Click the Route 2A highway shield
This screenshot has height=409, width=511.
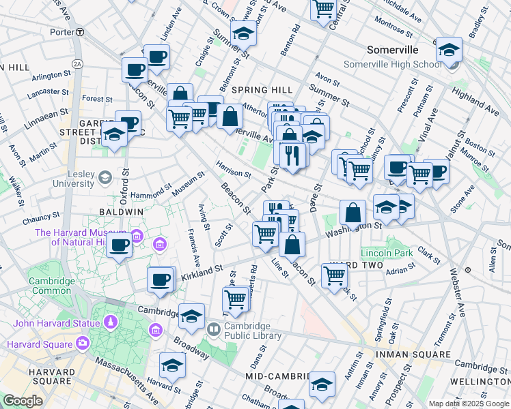[77, 64]
